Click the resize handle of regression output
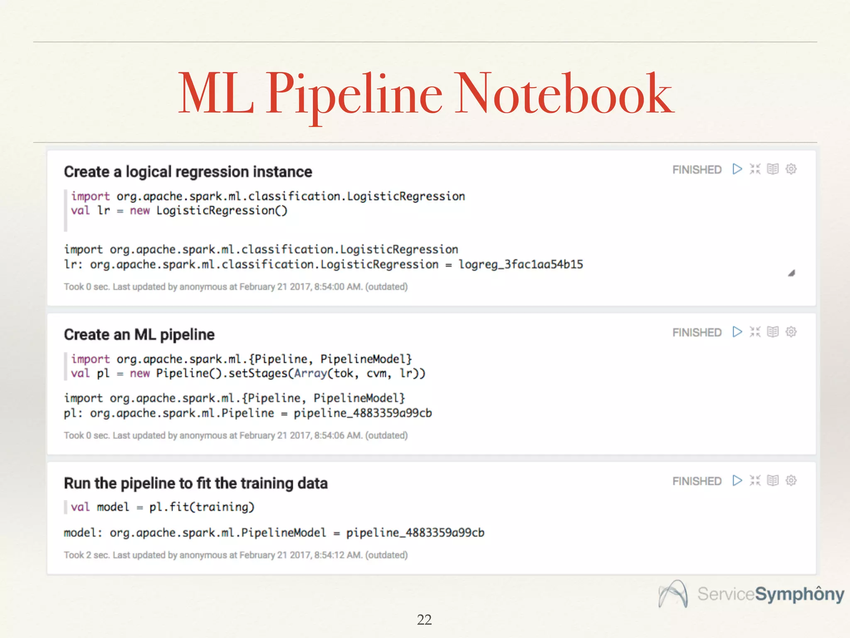 (x=791, y=273)
